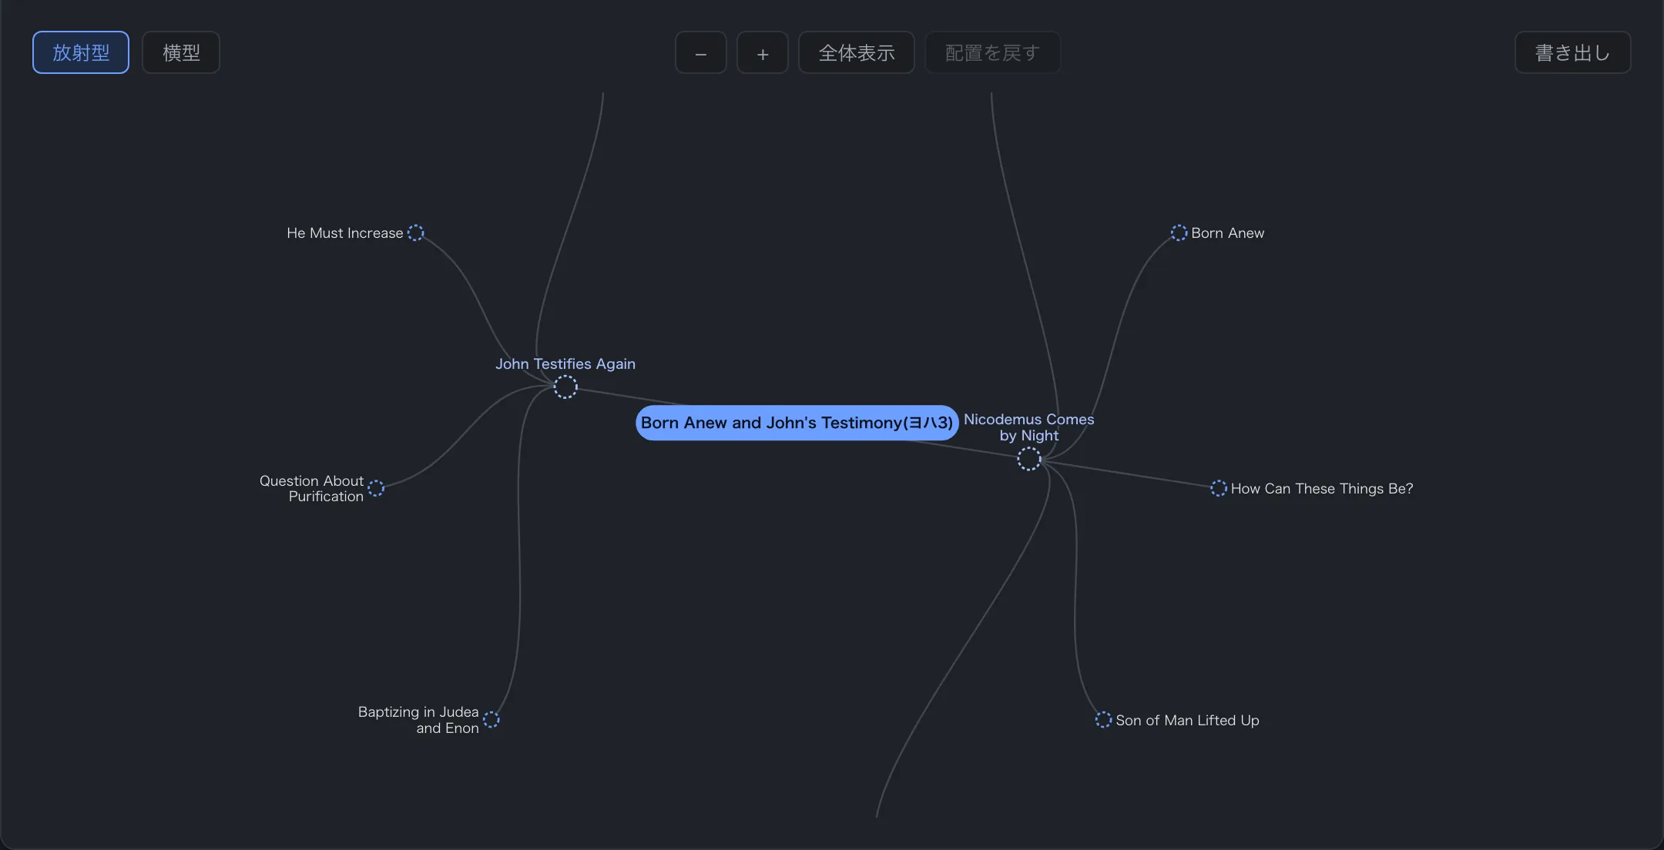Click the 配置を戻す reset layout button
Screen dimensions: 1664x850
point(992,52)
